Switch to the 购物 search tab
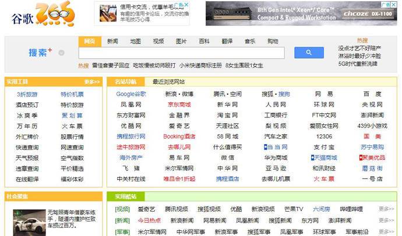The image size is (402, 236). (x=273, y=41)
